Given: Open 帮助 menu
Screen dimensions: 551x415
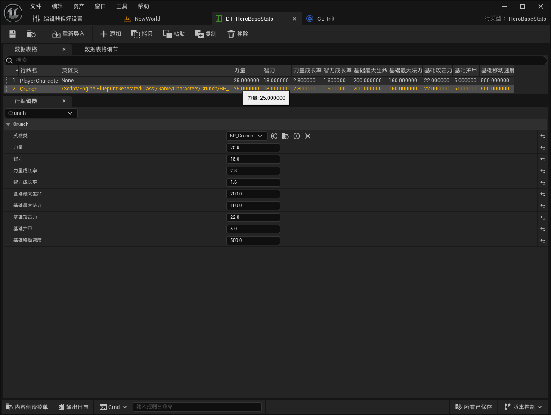Looking at the screenshot, I should click(x=143, y=6).
